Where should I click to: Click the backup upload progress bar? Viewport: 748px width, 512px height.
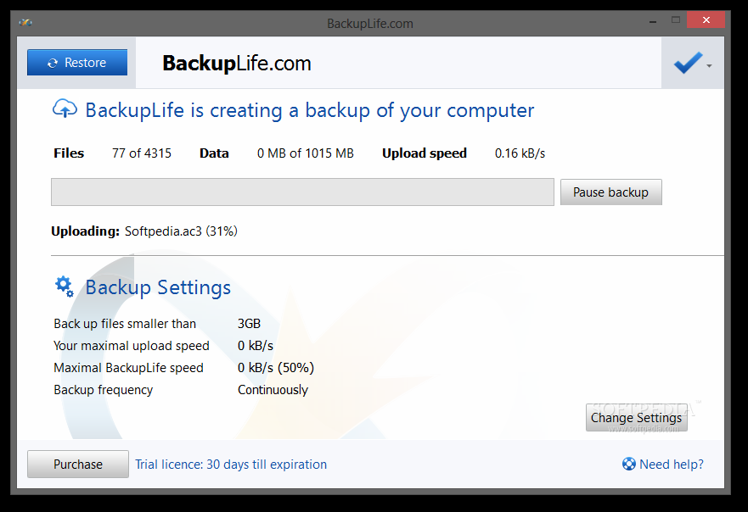click(x=301, y=192)
